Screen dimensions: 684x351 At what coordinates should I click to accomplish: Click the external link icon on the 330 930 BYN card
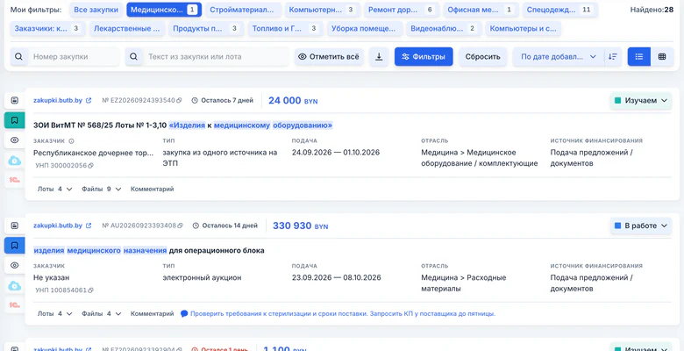89,226
